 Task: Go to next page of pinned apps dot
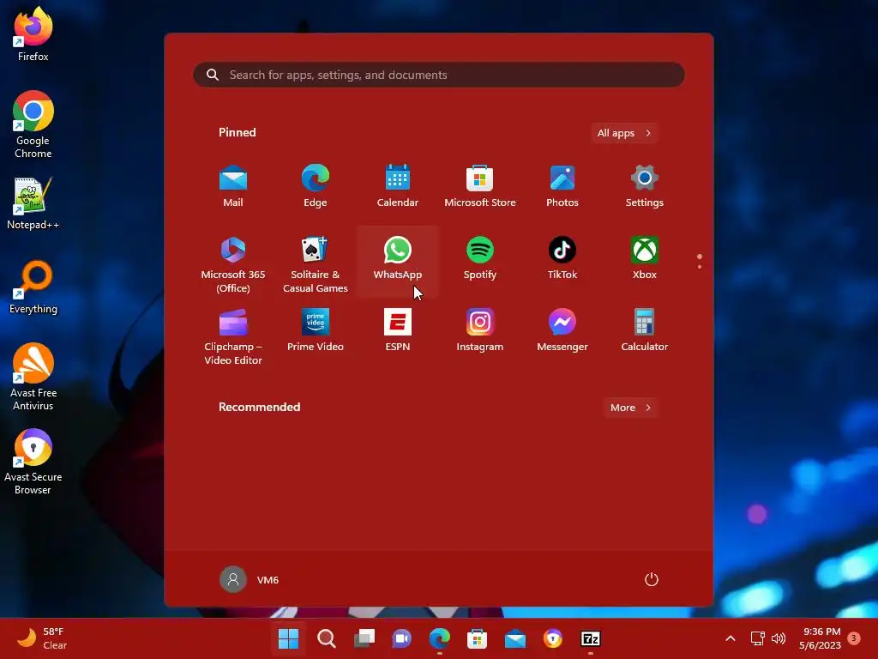pyautogui.click(x=700, y=267)
